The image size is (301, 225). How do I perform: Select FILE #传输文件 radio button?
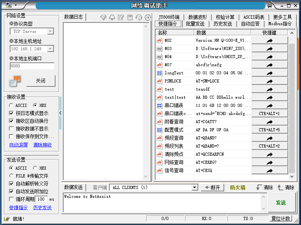11,176
